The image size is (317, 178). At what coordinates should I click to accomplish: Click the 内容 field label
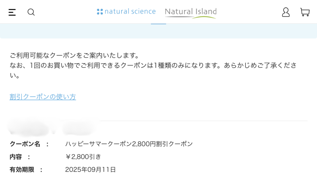pyautogui.click(x=15, y=157)
